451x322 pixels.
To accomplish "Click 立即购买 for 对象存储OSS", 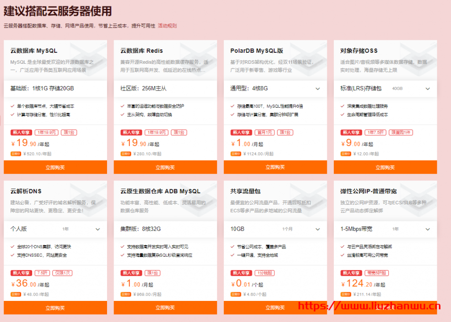I will point(385,167).
